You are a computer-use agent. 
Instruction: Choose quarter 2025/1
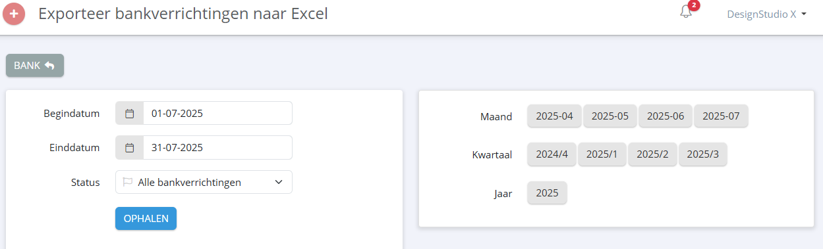(x=602, y=154)
